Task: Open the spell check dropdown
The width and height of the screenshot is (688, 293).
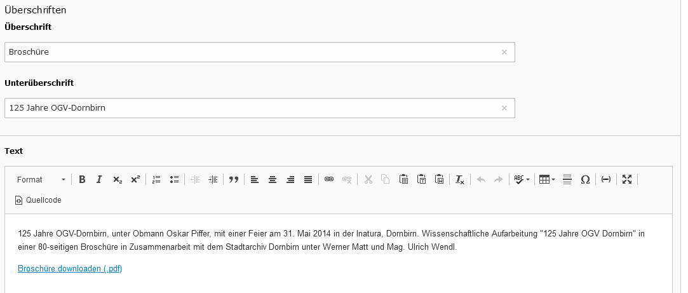Action: [522, 180]
